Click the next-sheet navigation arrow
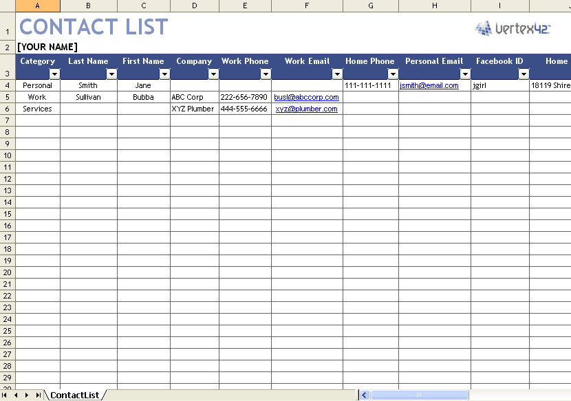Viewport: 571px width, 401px height. [x=28, y=395]
